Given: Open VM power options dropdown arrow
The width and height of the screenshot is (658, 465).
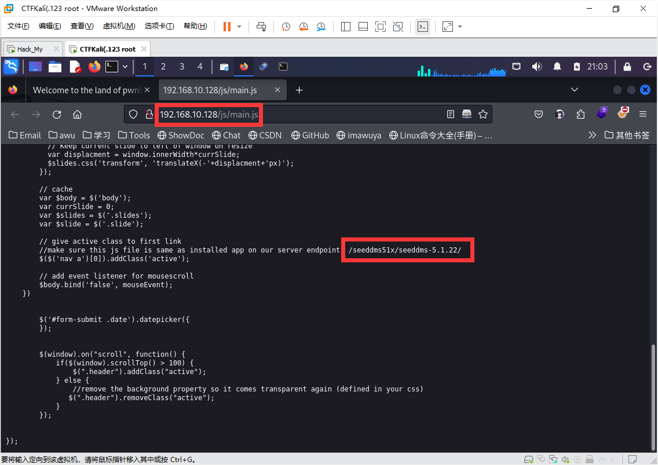Looking at the screenshot, I should pos(239,27).
